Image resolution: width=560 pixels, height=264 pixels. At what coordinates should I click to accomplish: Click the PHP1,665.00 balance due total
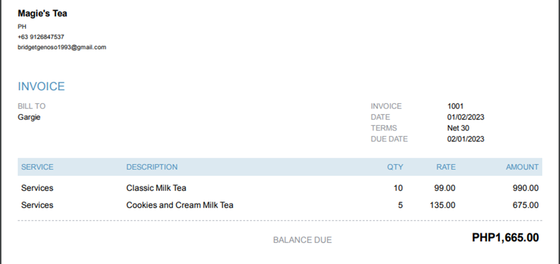click(x=505, y=238)
